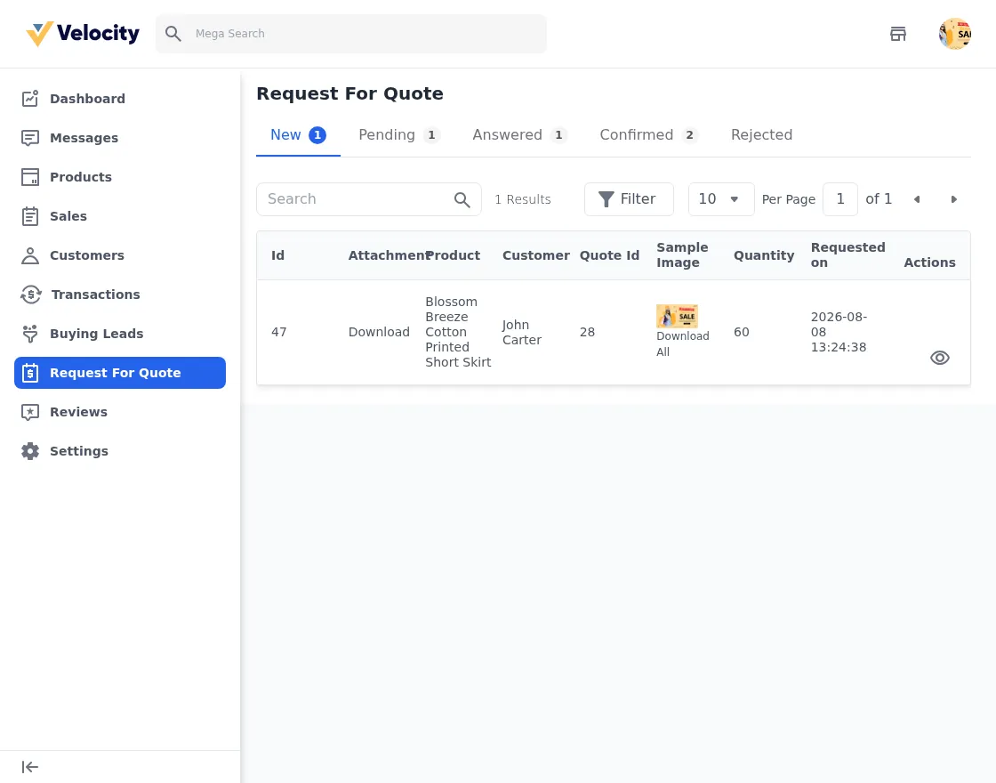Image resolution: width=996 pixels, height=783 pixels.
Task: Click the date 2026-08-08 13:24:38
Action: point(839,333)
